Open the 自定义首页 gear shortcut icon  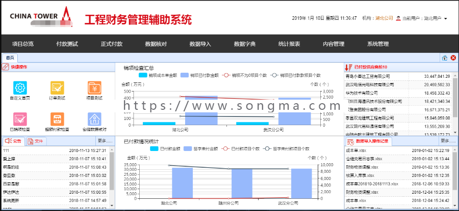(20, 87)
